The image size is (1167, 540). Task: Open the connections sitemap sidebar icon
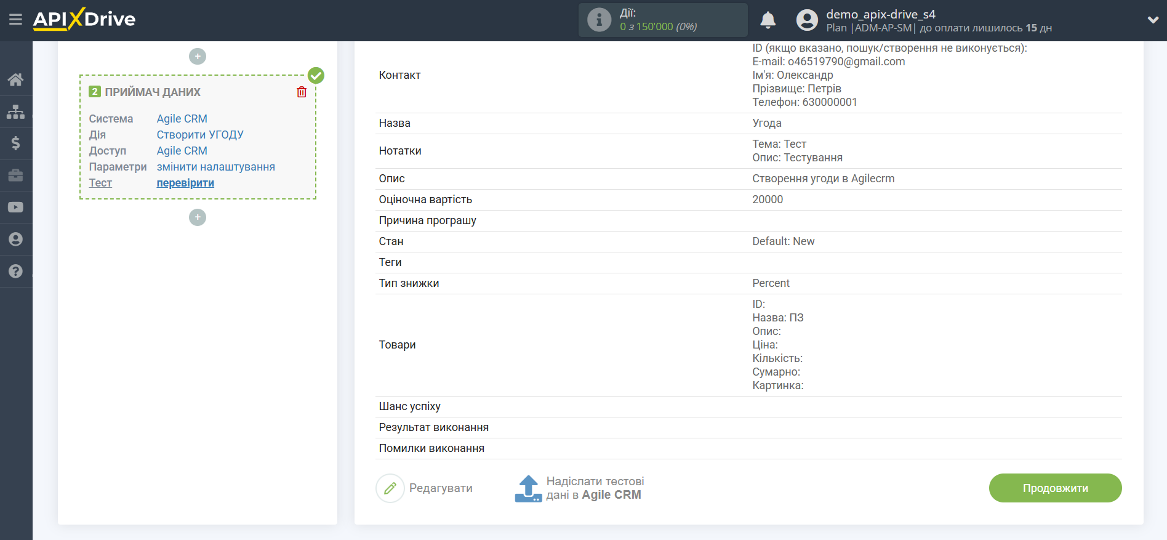click(16, 111)
